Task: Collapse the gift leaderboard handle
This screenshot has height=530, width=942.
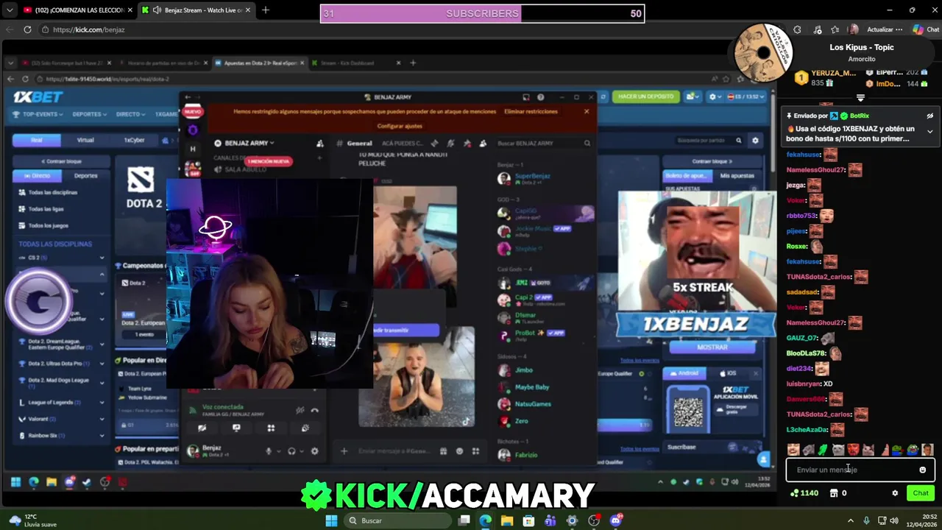Action: pos(860,98)
